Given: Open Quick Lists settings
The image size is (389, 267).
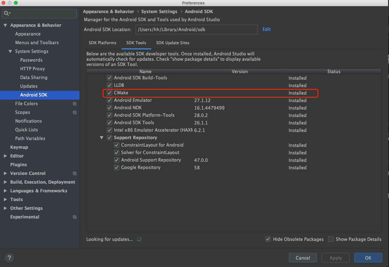Looking at the screenshot, I should tap(26, 130).
